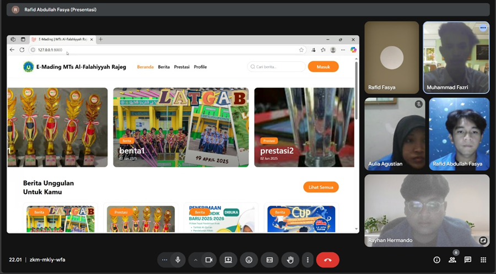
Task: Open the chat messages panel
Action: [x=468, y=260]
